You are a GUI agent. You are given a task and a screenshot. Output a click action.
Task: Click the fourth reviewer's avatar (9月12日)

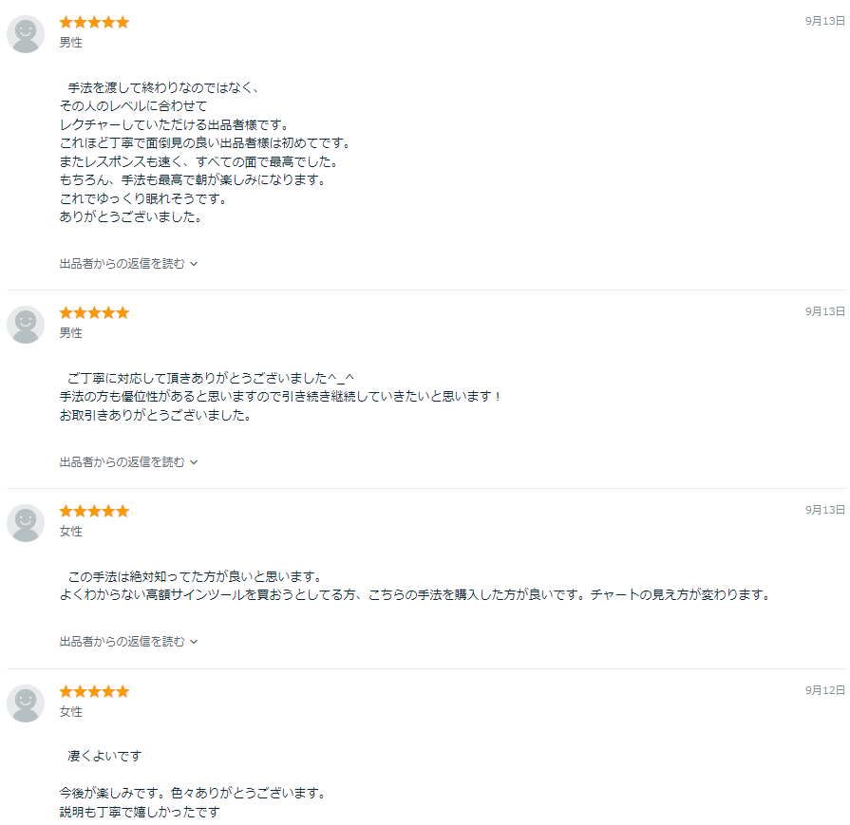26,703
